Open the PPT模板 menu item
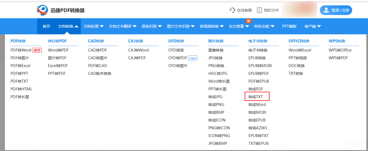The height and width of the screenshot is (151, 368). tap(289, 26)
